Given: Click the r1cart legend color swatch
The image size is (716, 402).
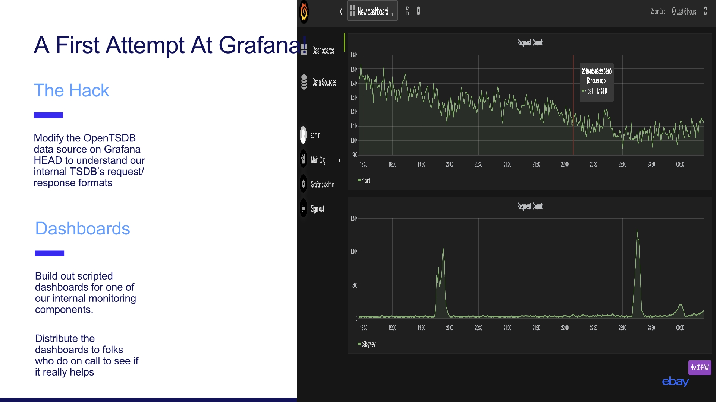Looking at the screenshot, I should point(359,181).
